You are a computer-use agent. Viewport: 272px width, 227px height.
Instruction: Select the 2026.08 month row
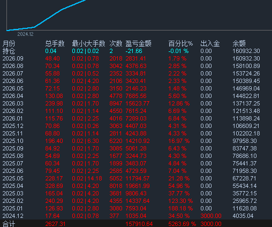tap(13, 66)
